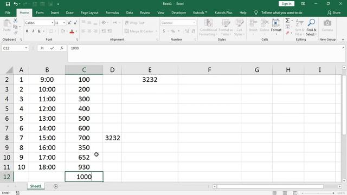Click the Format cells icon in Cells group
Viewport: 347px width, 195px height.
click(x=276, y=23)
